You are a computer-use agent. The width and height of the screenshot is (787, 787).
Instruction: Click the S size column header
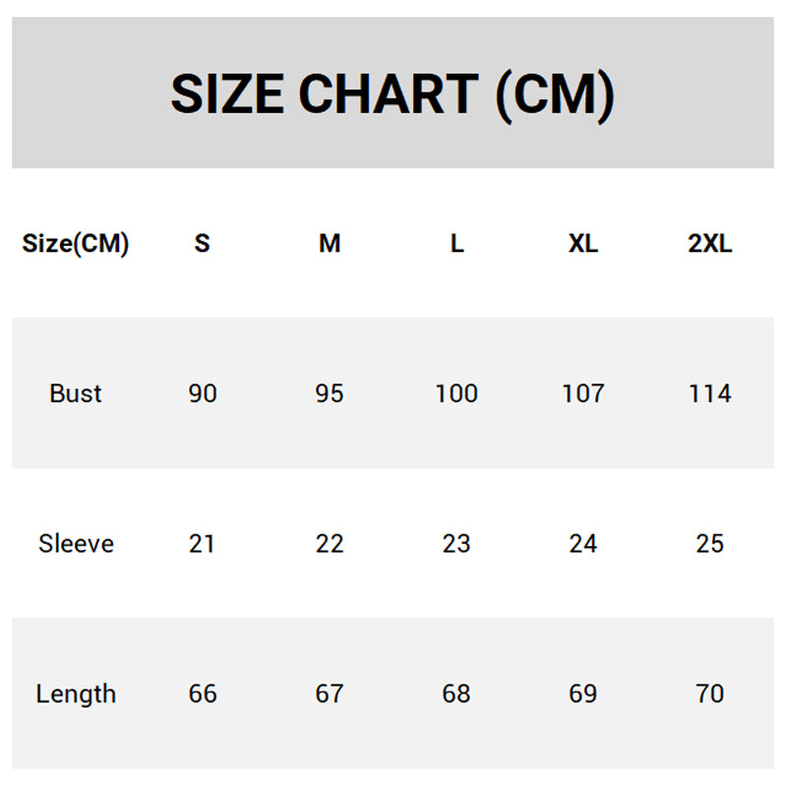point(202,243)
